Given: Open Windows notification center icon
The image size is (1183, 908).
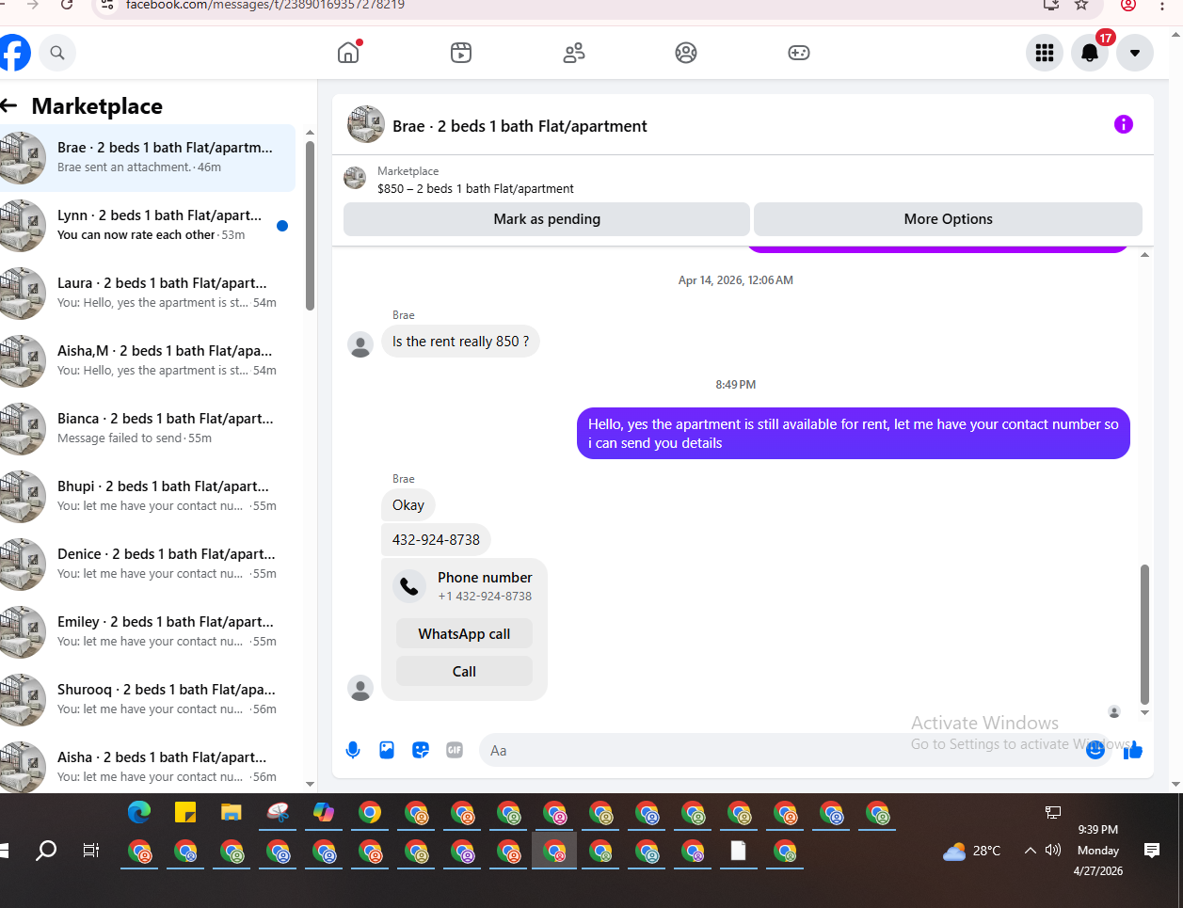Looking at the screenshot, I should coord(1151,851).
